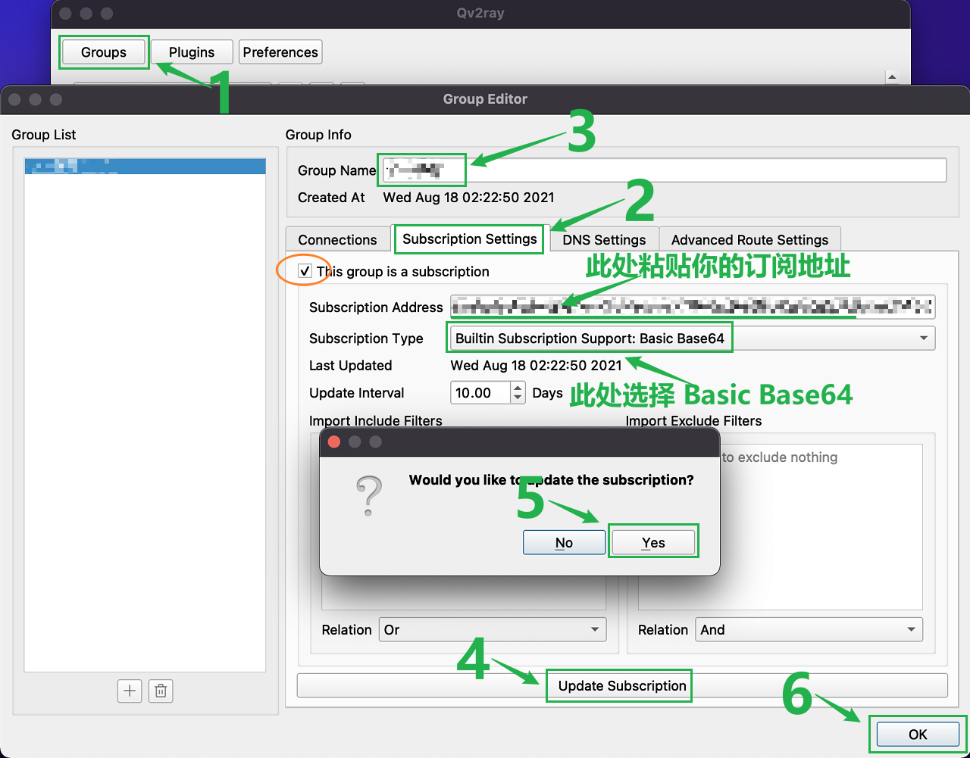Open the DNS Settings tab

603,240
